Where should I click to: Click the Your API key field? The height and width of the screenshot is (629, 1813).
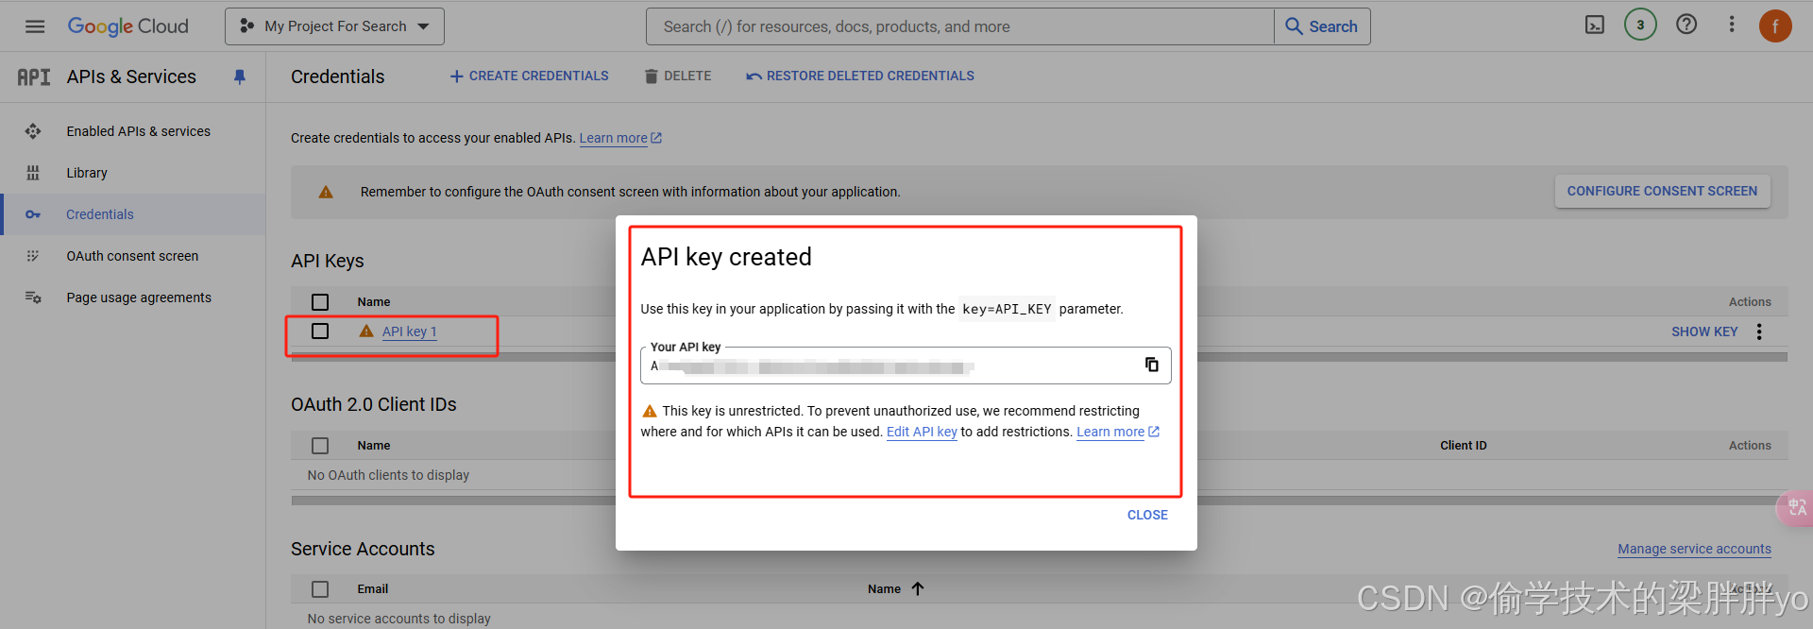point(906,365)
